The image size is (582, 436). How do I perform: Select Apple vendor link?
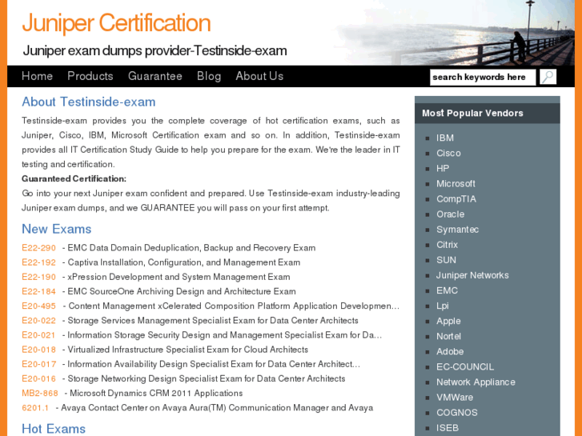coord(449,321)
